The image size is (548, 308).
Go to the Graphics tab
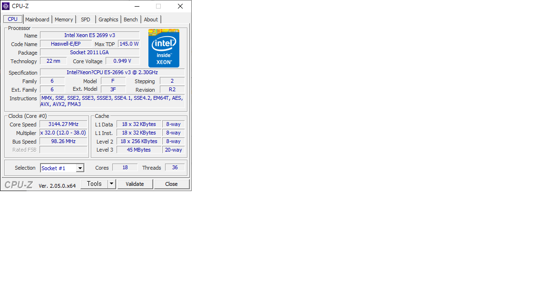(108, 19)
